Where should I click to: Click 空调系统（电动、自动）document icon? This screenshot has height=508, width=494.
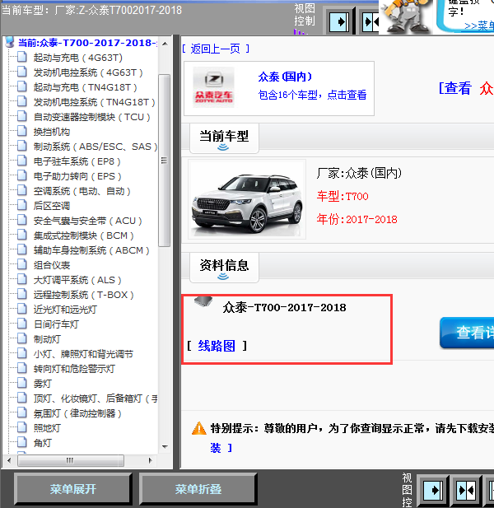(x=22, y=191)
